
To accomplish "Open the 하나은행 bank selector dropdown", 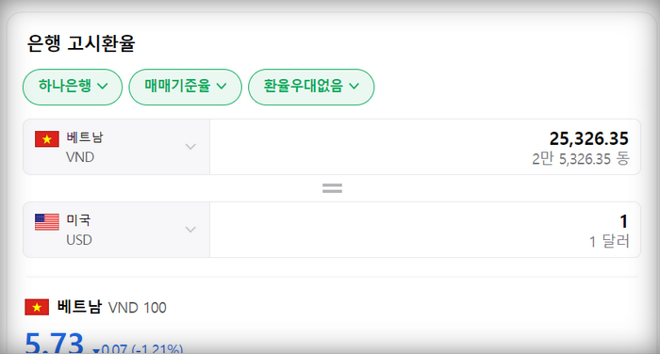I will pyautogui.click(x=73, y=87).
